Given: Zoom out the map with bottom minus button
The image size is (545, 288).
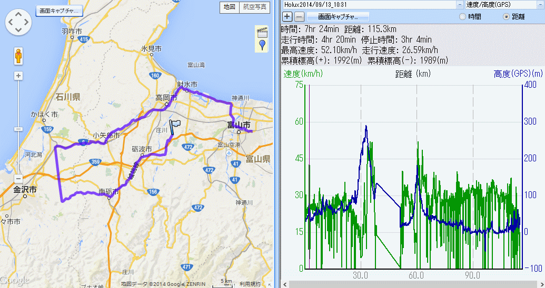Looking at the screenshot, I should [x=18, y=178].
